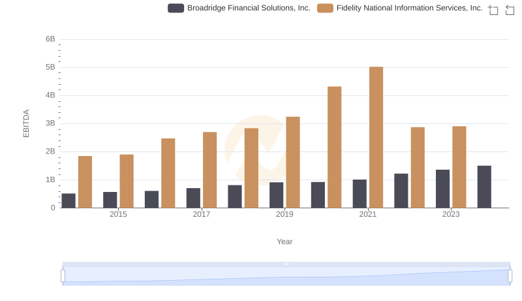Image resolution: width=522 pixels, height=301 pixels.
Task: Click the y-axis label '5B'
Action: [x=50, y=67]
